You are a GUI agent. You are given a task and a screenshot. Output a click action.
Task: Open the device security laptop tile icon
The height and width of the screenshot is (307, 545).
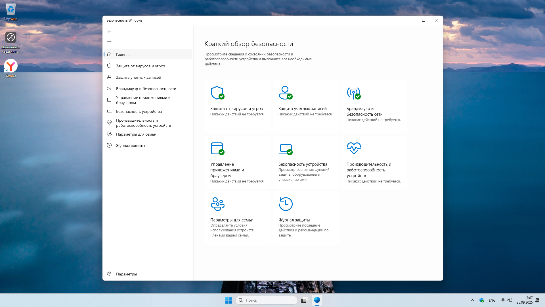coord(285,148)
